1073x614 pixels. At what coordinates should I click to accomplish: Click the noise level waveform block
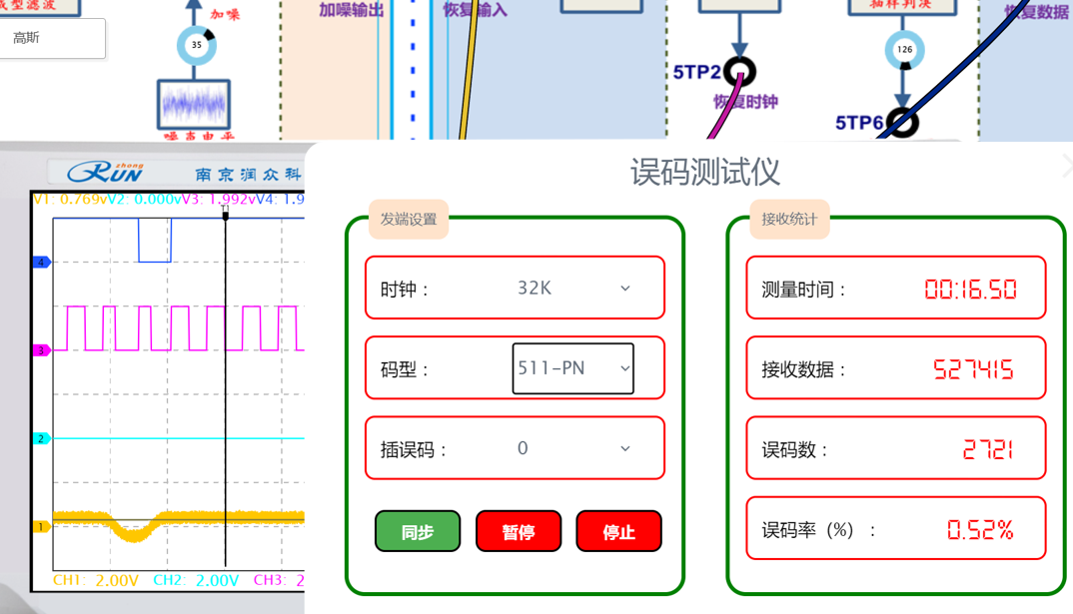194,104
